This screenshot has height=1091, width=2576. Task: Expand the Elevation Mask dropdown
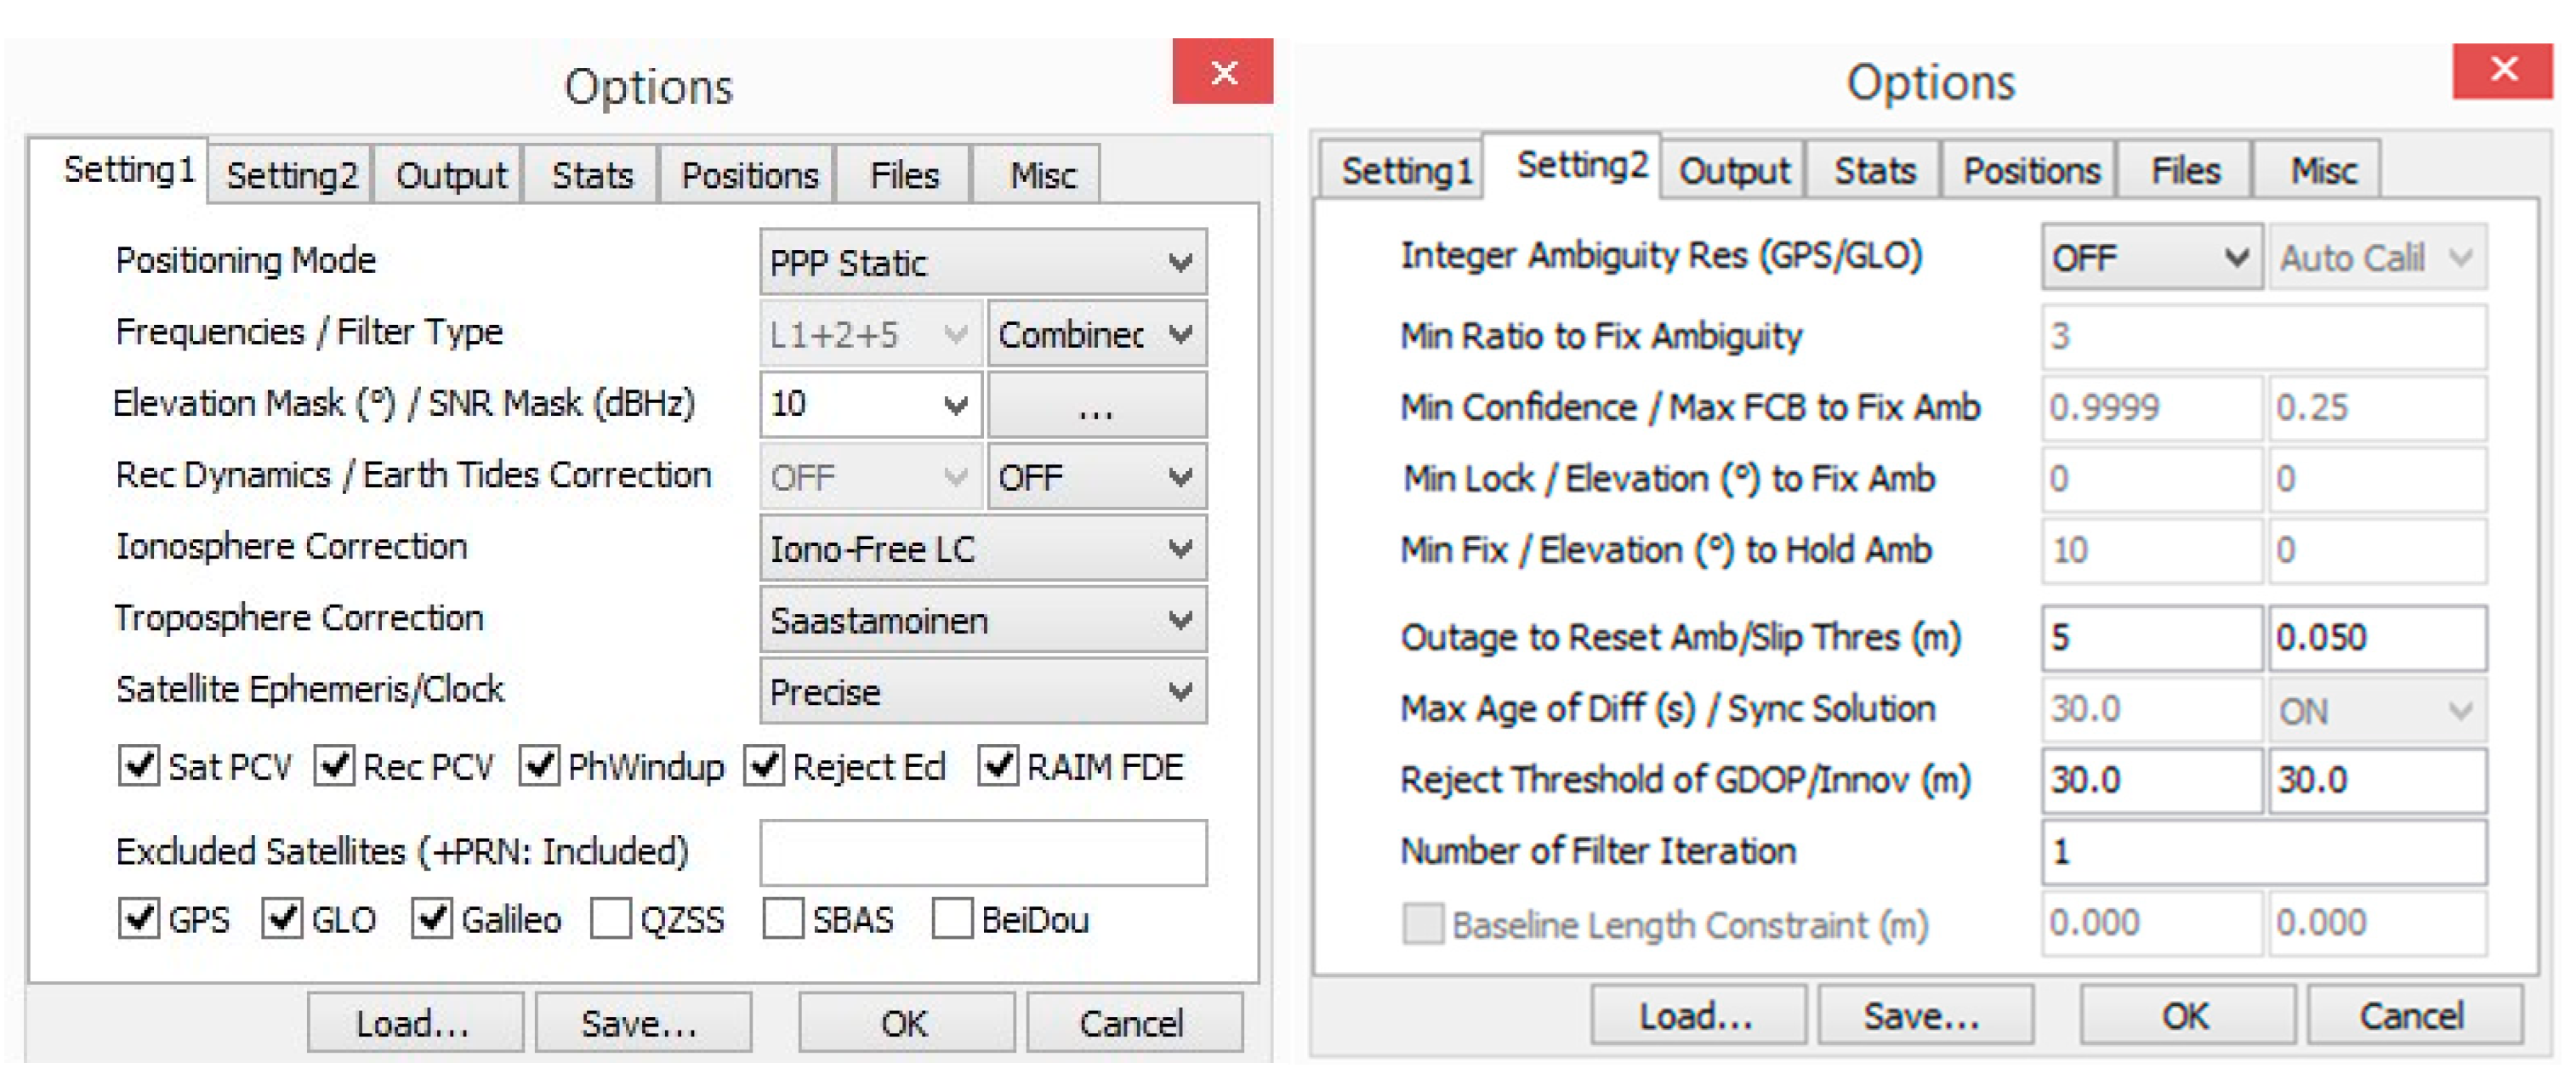click(955, 405)
